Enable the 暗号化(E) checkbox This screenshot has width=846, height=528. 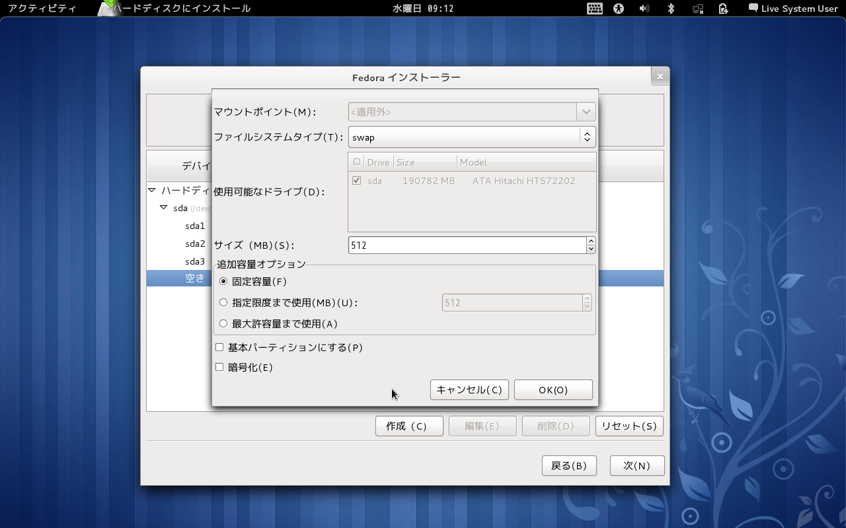[x=219, y=367]
